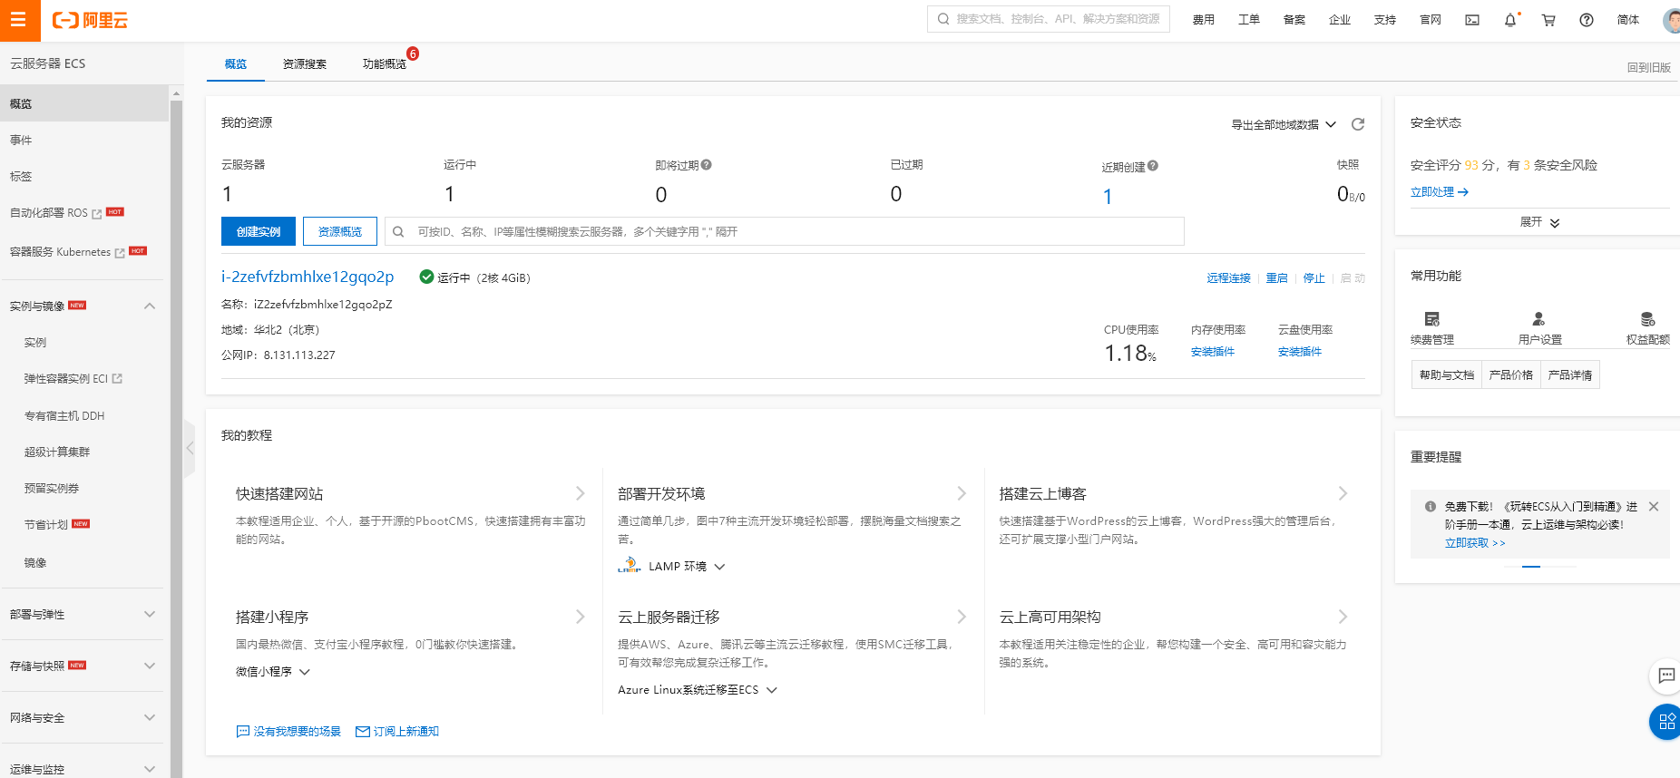Click memory usage 安装插件 link

(1213, 352)
